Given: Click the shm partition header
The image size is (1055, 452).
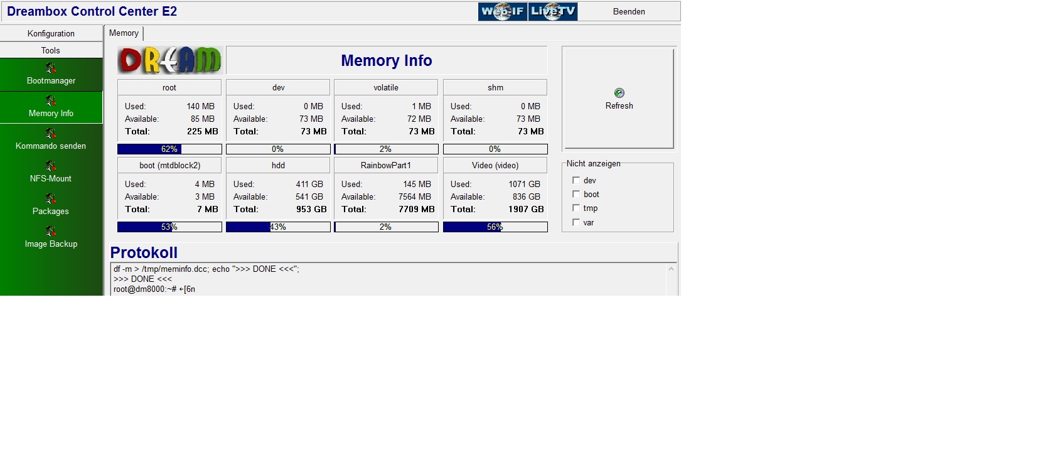Looking at the screenshot, I should 495,87.
